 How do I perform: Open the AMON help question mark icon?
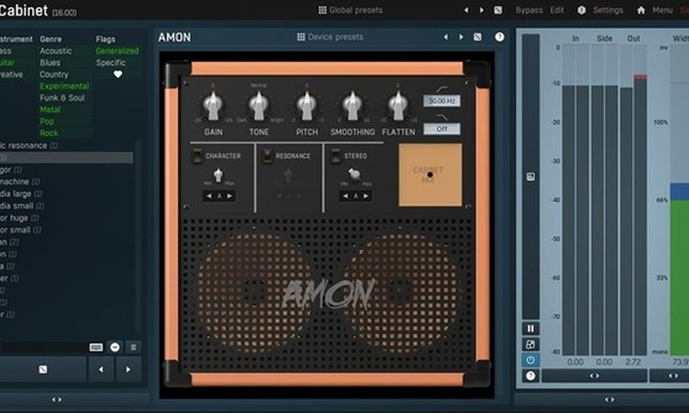[x=500, y=37]
